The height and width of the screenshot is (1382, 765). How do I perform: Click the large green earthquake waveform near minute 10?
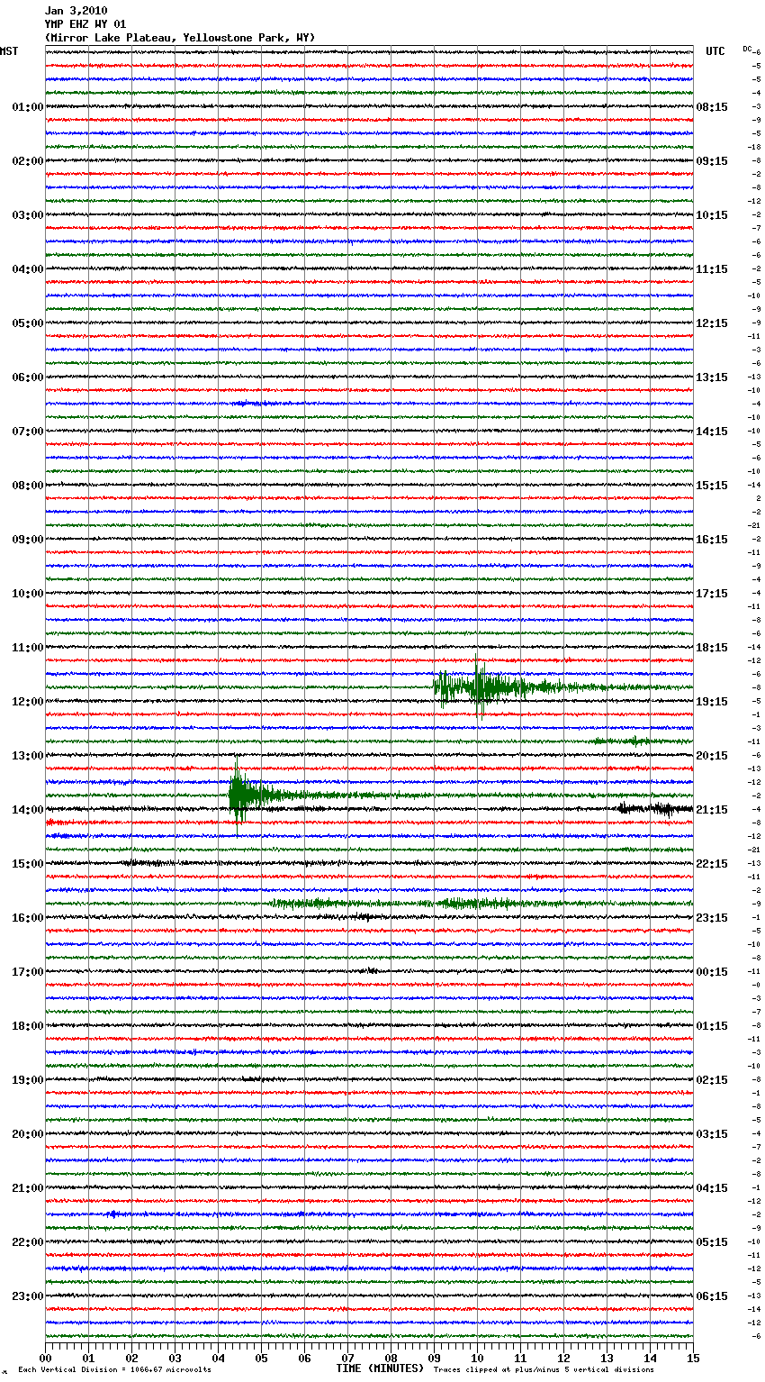[x=481, y=687]
